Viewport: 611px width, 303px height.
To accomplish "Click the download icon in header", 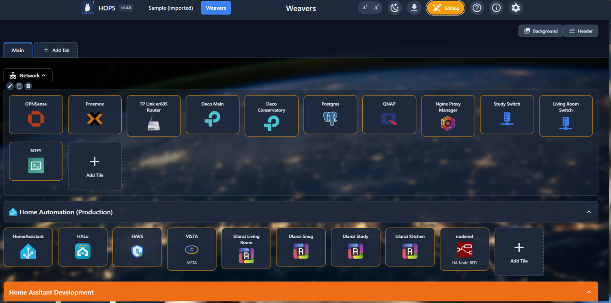I will (x=414, y=8).
